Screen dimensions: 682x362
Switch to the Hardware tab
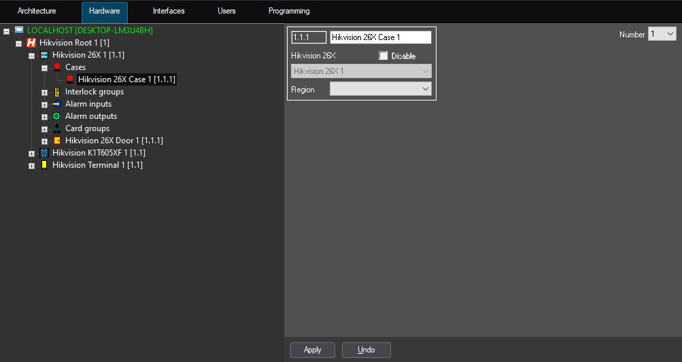[x=105, y=12]
